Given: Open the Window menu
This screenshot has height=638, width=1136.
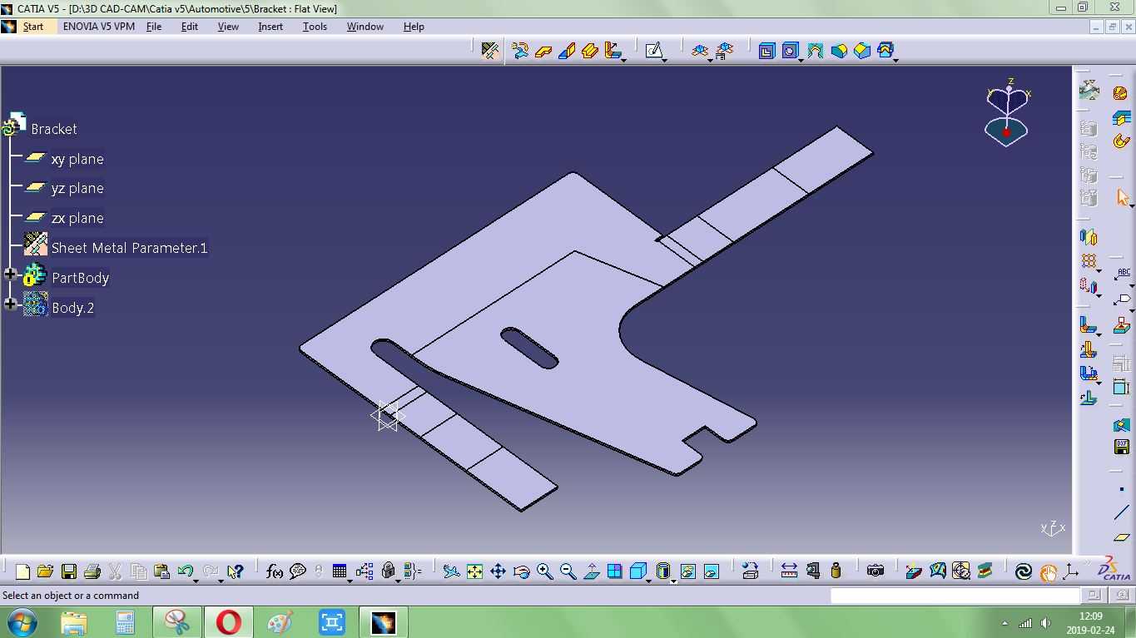Looking at the screenshot, I should pos(365,27).
